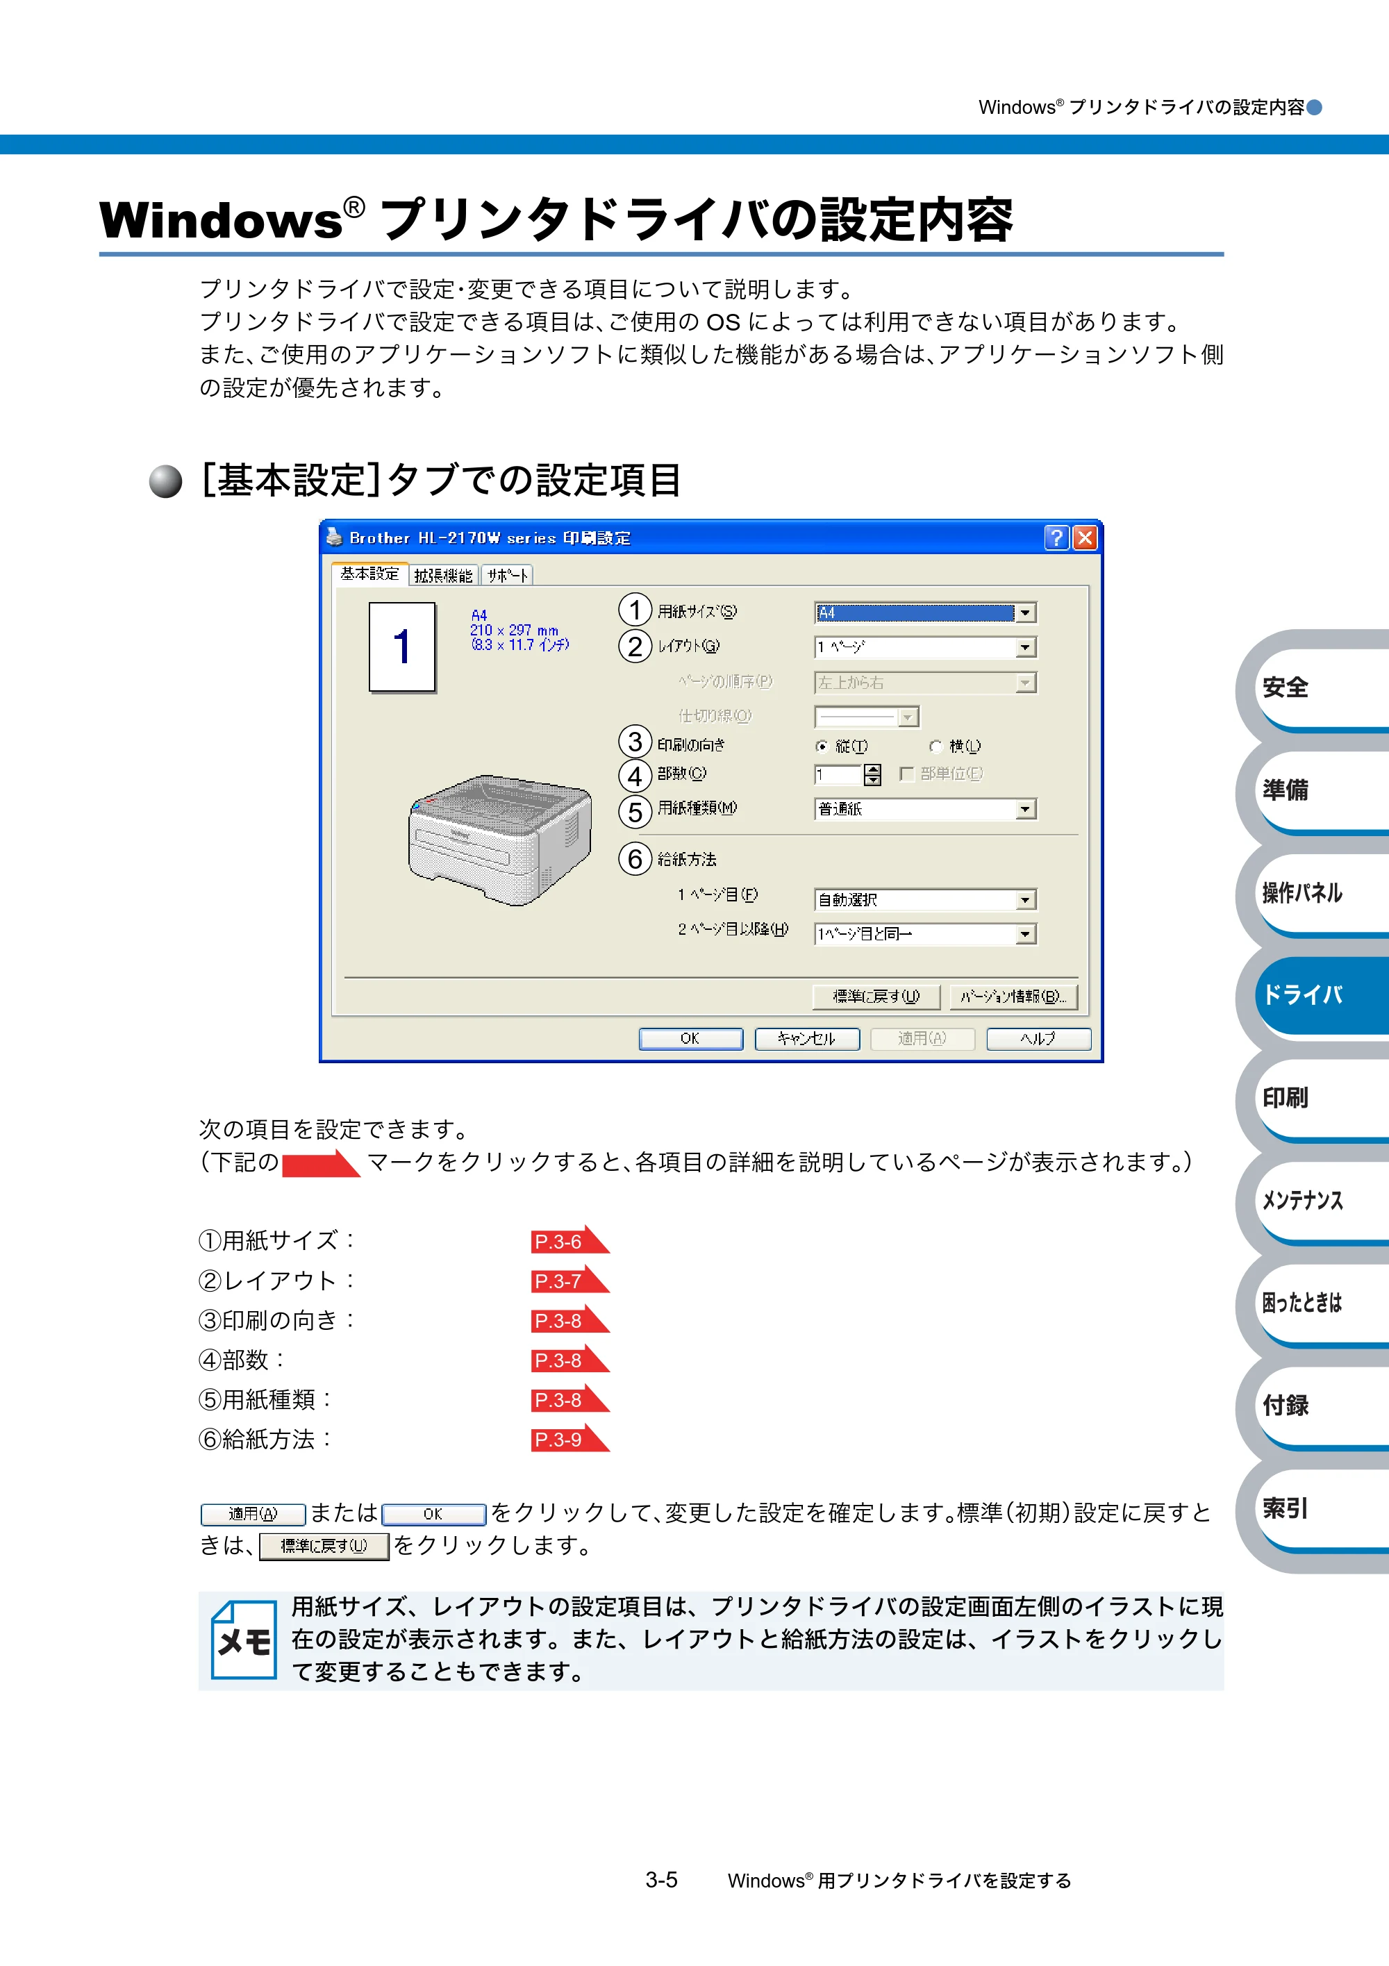Go to the 印刷 side tab

1320,1098
